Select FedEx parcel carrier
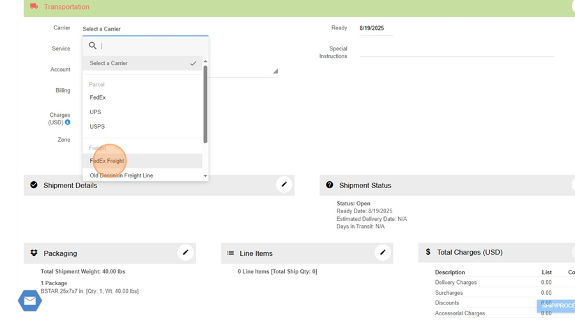Image resolution: width=575 pixels, height=321 pixels. (x=98, y=98)
